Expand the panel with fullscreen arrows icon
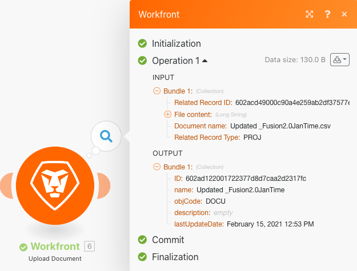 point(310,14)
